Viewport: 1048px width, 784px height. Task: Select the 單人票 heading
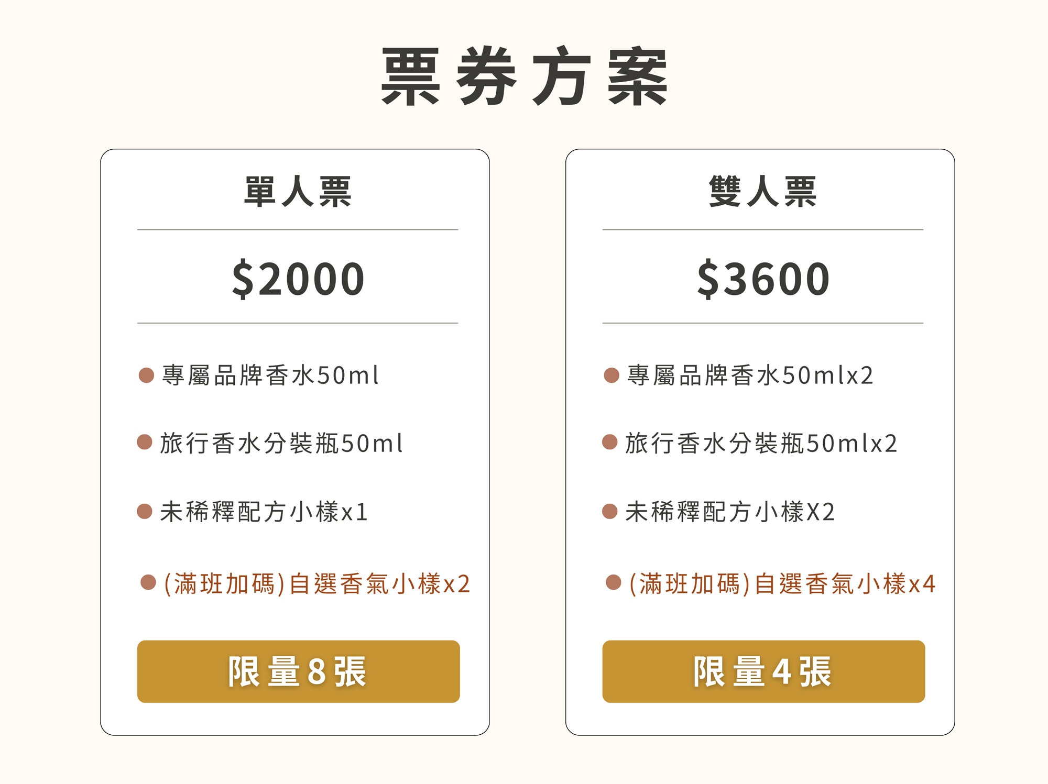point(298,192)
